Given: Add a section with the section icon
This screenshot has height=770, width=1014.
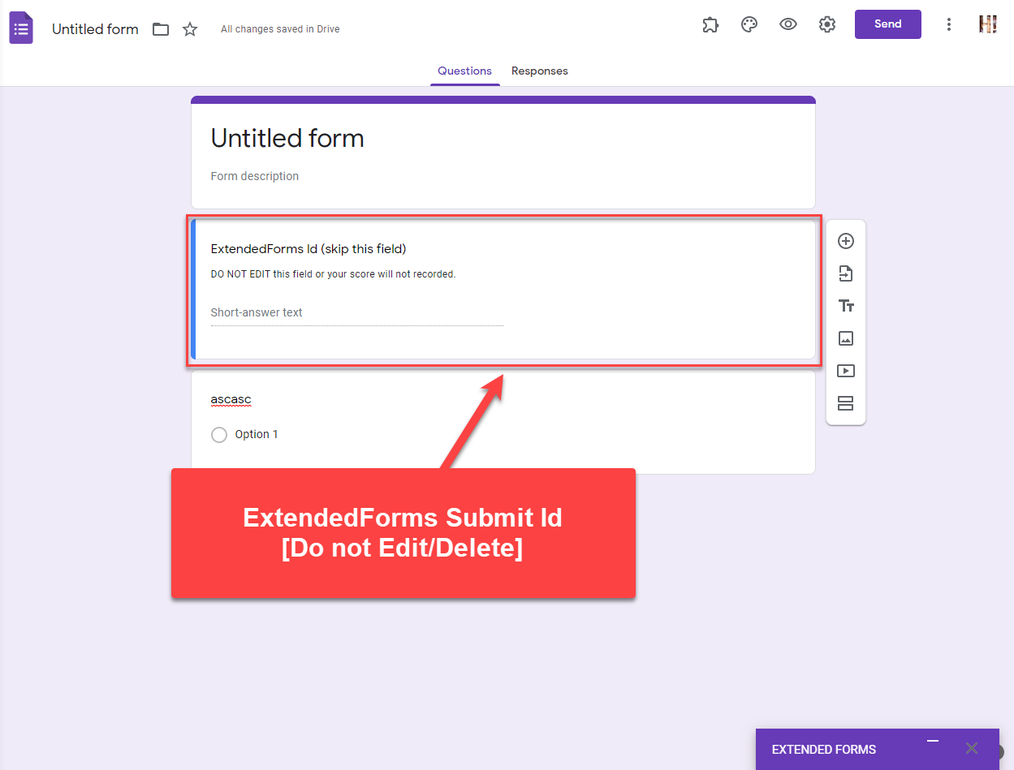Looking at the screenshot, I should pos(846,403).
